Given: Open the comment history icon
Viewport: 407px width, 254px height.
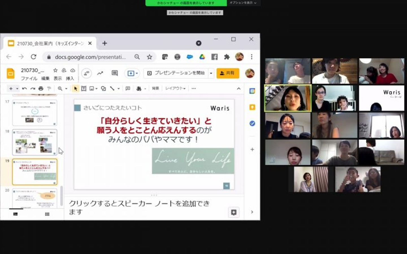Looking at the screenshot, I should [x=114, y=73].
